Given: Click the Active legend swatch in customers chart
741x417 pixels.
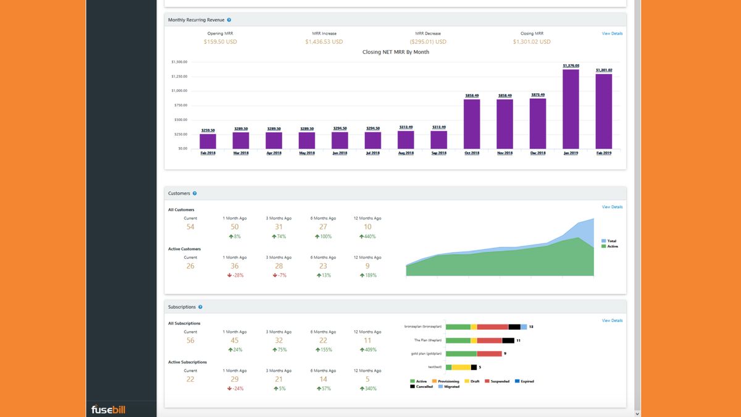Looking at the screenshot, I should click(603, 246).
